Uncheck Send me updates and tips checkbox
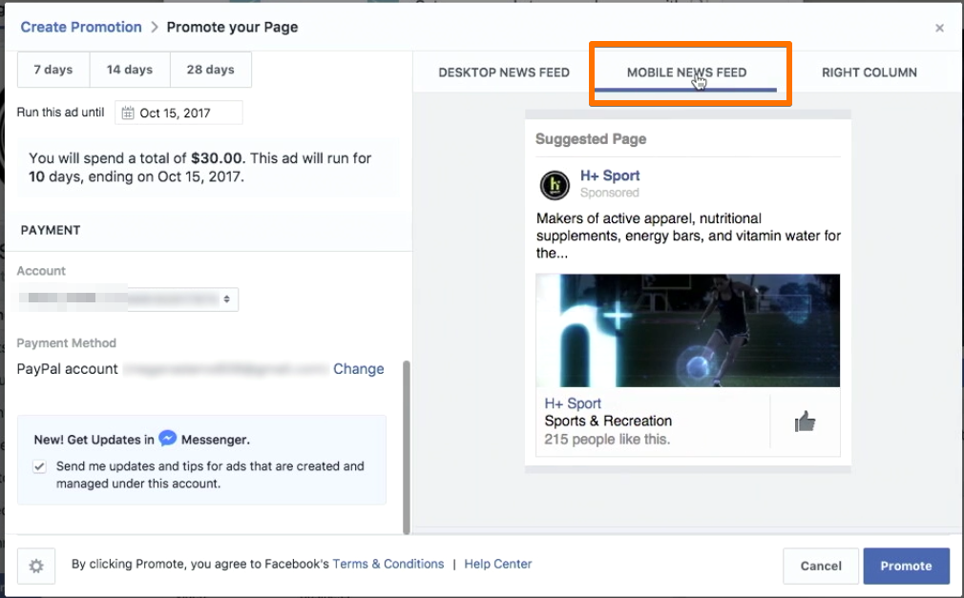 [x=39, y=466]
